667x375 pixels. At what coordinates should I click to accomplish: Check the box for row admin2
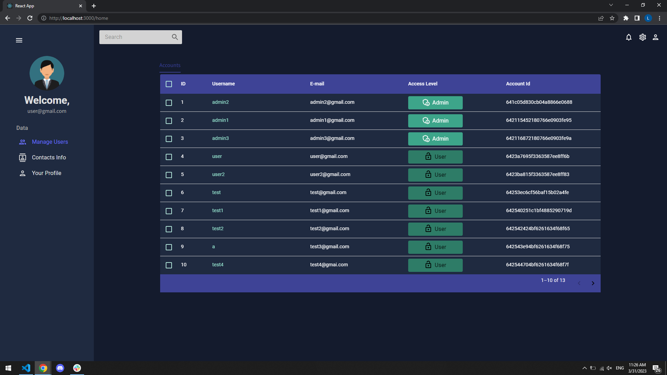point(169,103)
